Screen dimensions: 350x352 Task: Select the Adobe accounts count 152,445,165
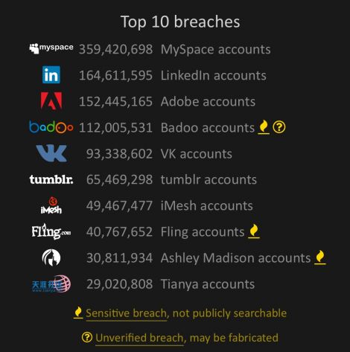point(115,102)
